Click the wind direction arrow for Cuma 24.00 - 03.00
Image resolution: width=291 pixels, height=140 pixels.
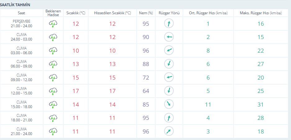click(x=169, y=37)
